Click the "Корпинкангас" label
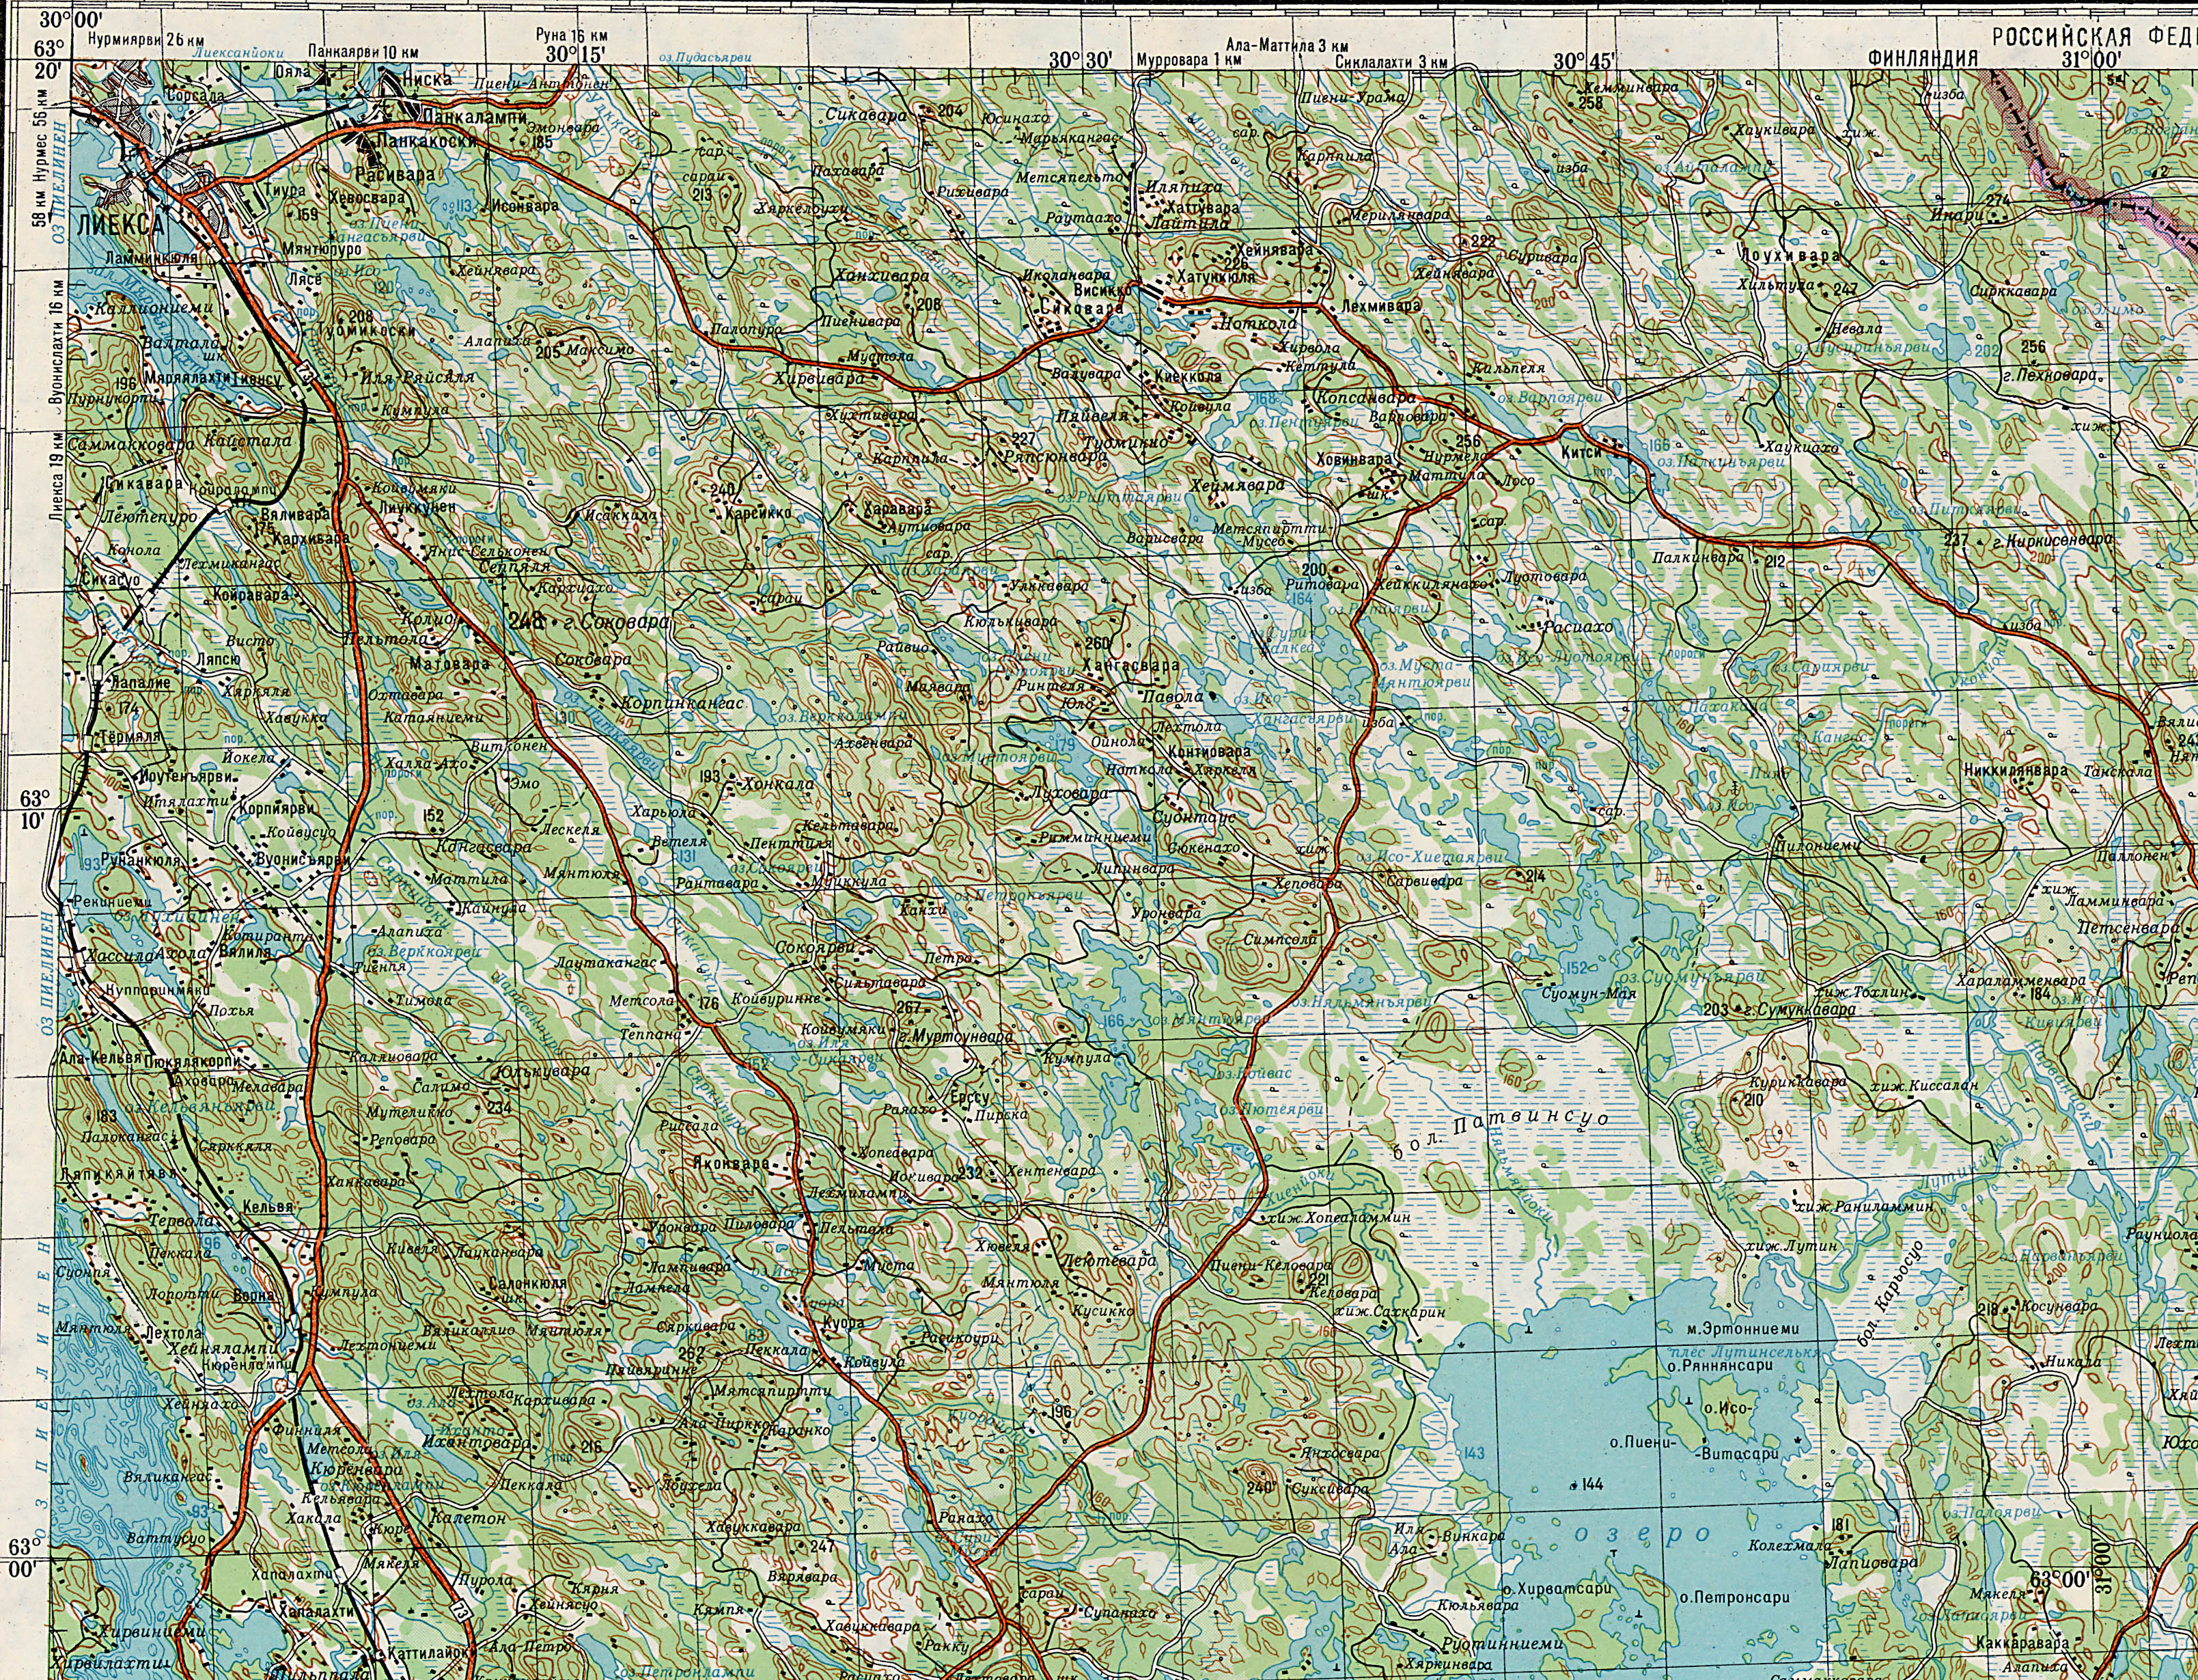 tap(682, 703)
